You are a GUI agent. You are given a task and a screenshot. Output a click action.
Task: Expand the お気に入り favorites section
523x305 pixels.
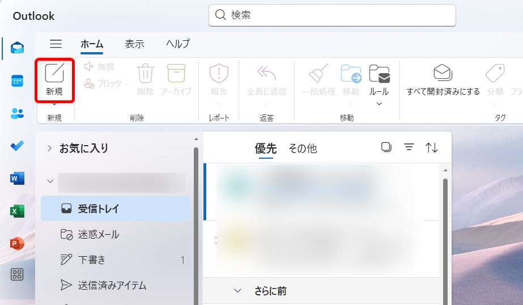coord(49,148)
